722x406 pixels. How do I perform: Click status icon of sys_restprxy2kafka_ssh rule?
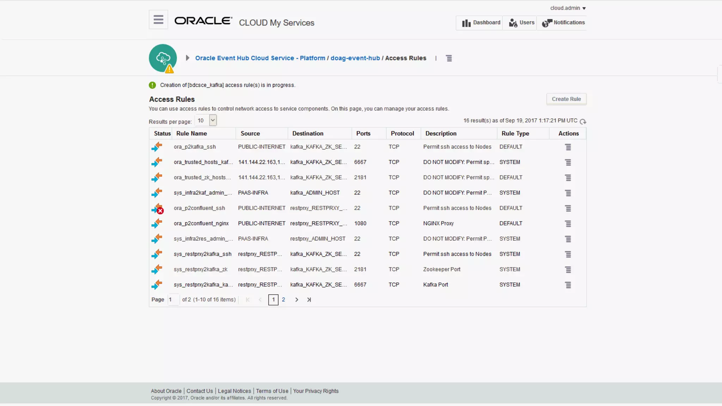coord(157,254)
